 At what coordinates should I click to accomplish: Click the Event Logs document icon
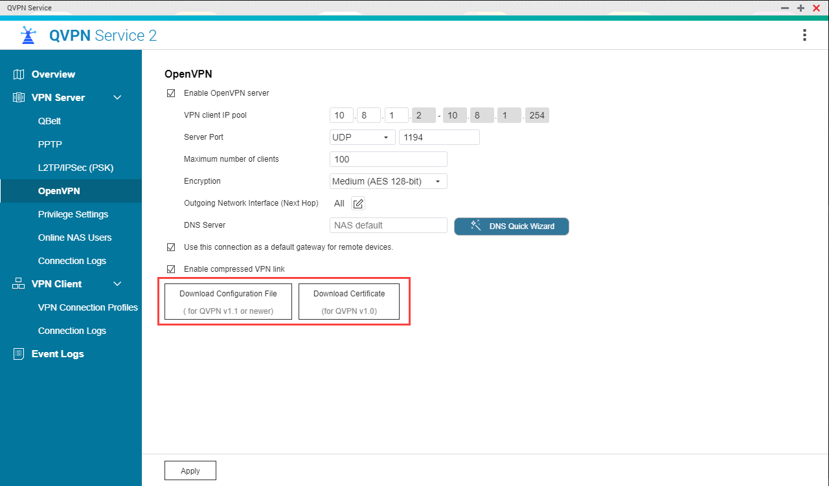(19, 354)
